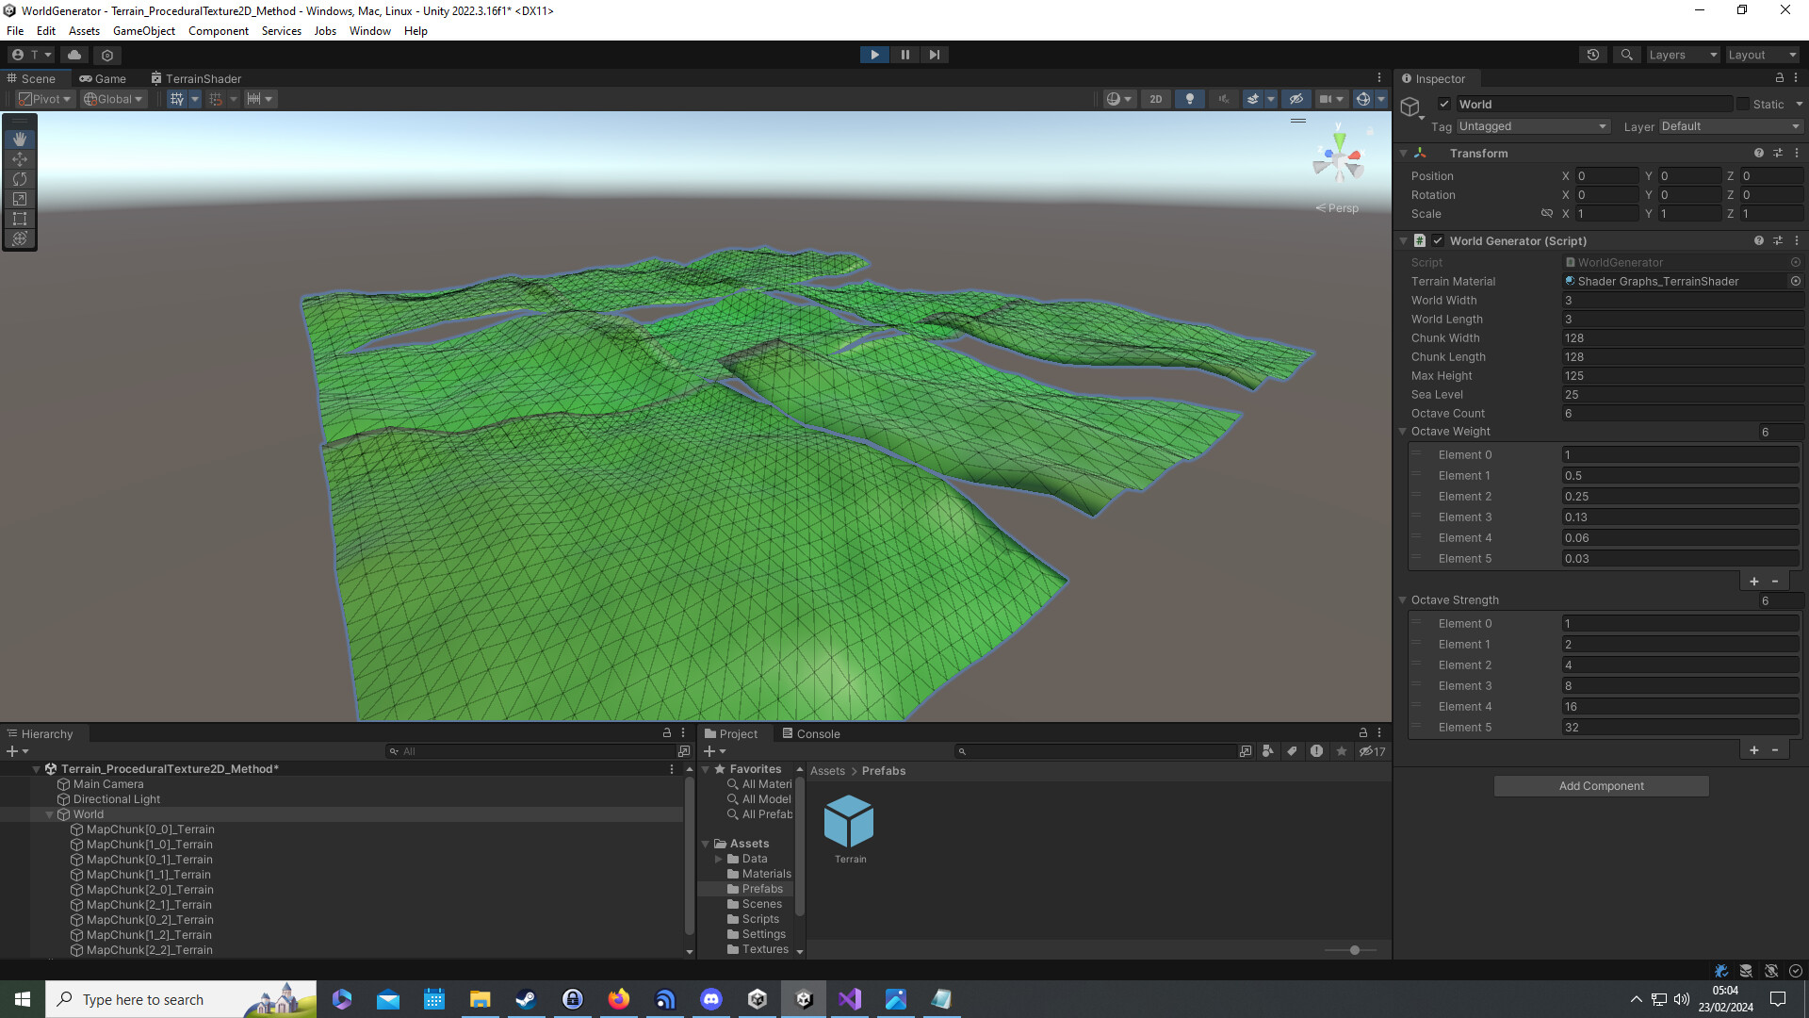Open the Layers dropdown

point(1683,55)
